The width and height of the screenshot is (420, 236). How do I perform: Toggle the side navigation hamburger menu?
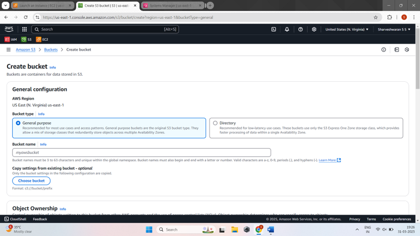point(8,50)
